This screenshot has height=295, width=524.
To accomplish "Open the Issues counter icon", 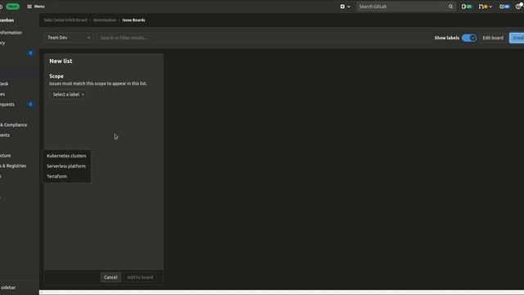I will tap(467, 7).
